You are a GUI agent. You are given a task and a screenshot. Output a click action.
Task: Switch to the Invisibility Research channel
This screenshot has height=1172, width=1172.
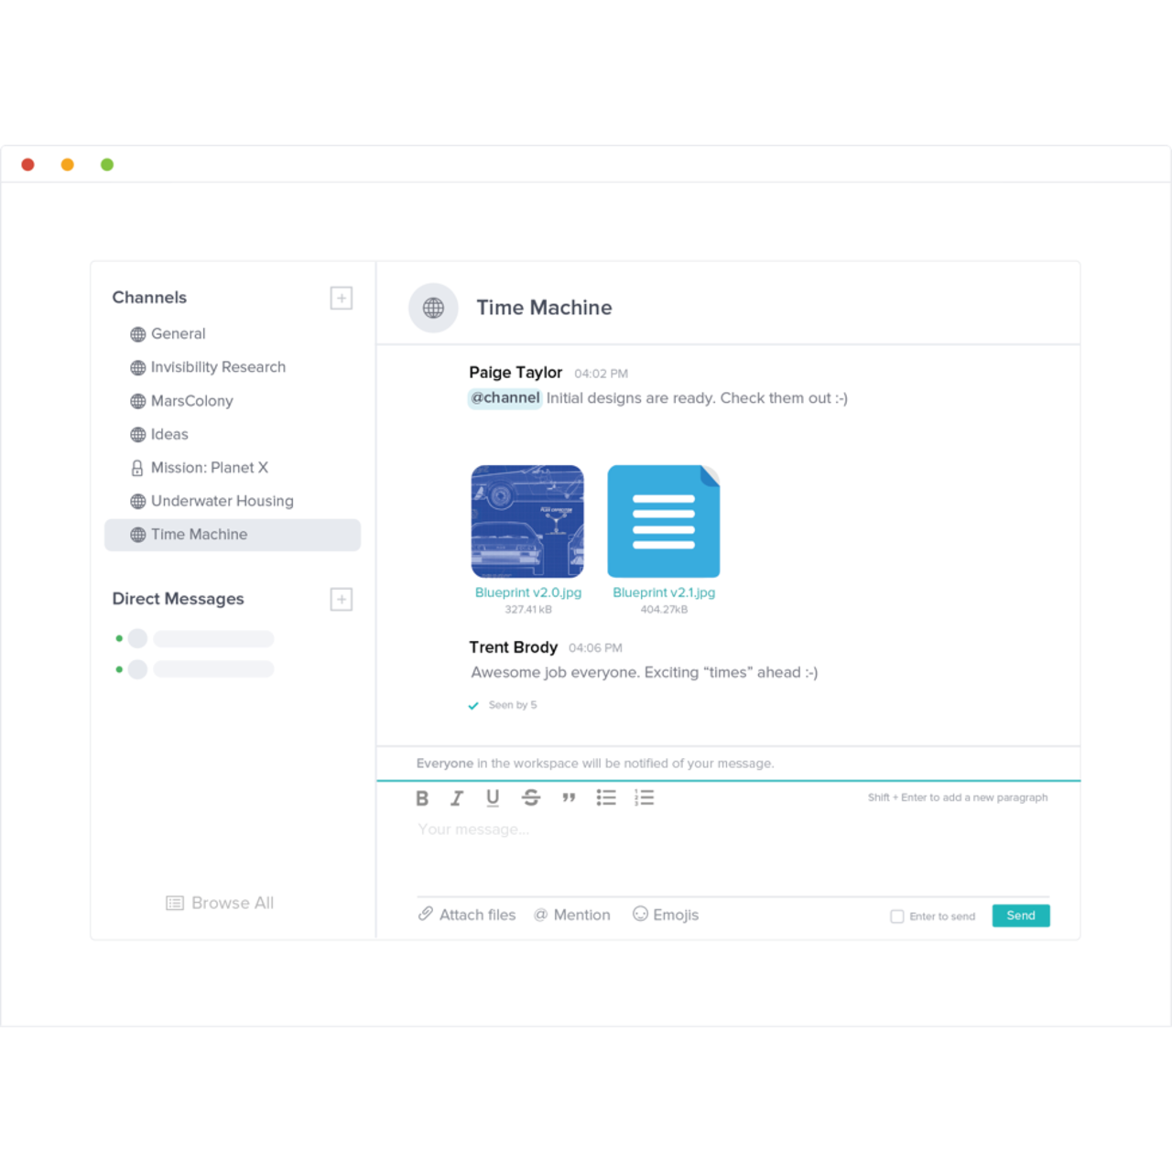[218, 366]
